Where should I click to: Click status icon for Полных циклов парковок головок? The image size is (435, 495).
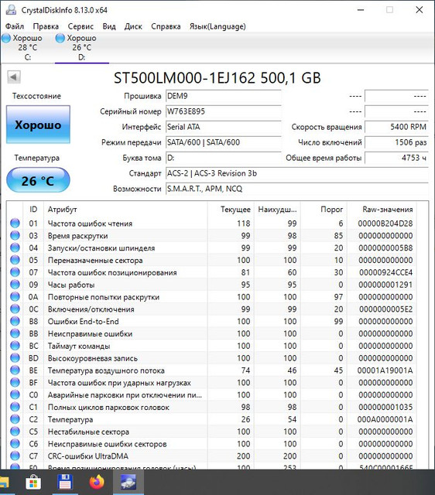tap(15, 407)
